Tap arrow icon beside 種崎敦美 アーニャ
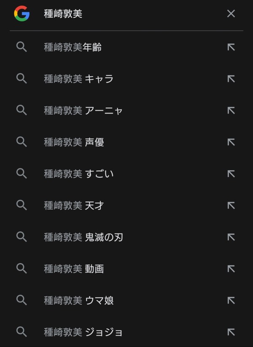253x347 pixels. coord(231,111)
